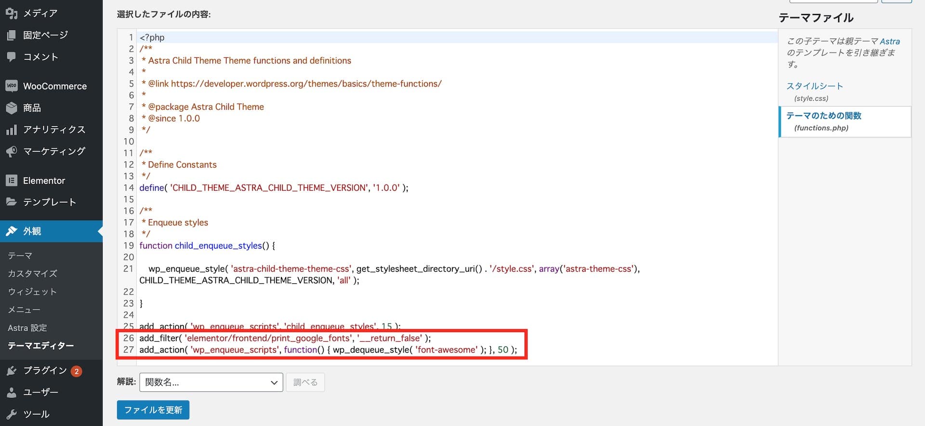The height and width of the screenshot is (426, 925).
Task: Click the templates folder icon
Action: 12,202
